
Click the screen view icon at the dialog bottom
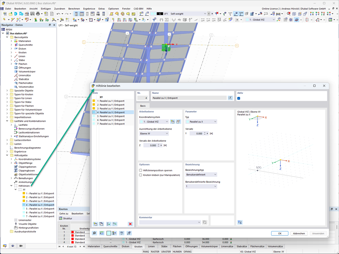[122, 233]
